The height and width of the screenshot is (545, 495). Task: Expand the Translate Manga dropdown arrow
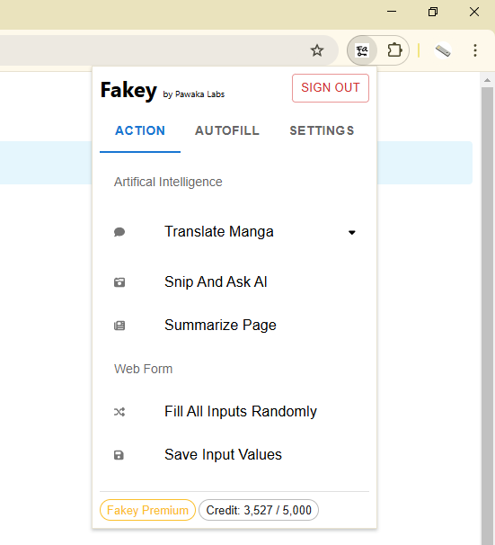pyautogui.click(x=352, y=233)
